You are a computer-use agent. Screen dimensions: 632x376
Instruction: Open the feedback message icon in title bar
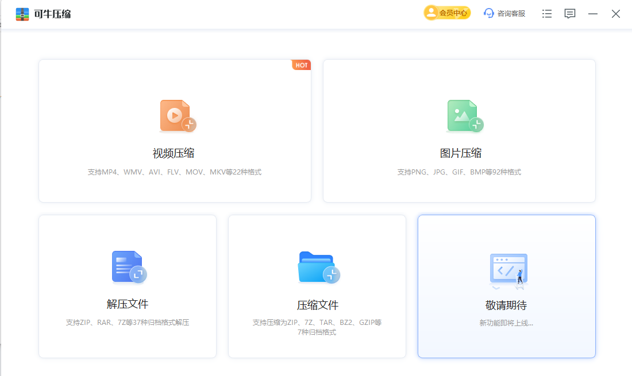[569, 14]
